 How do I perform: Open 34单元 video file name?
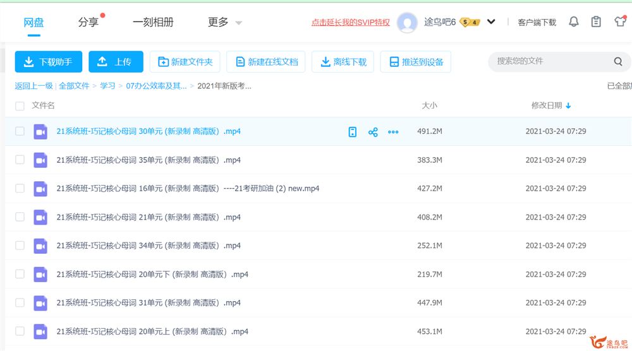[149, 246]
